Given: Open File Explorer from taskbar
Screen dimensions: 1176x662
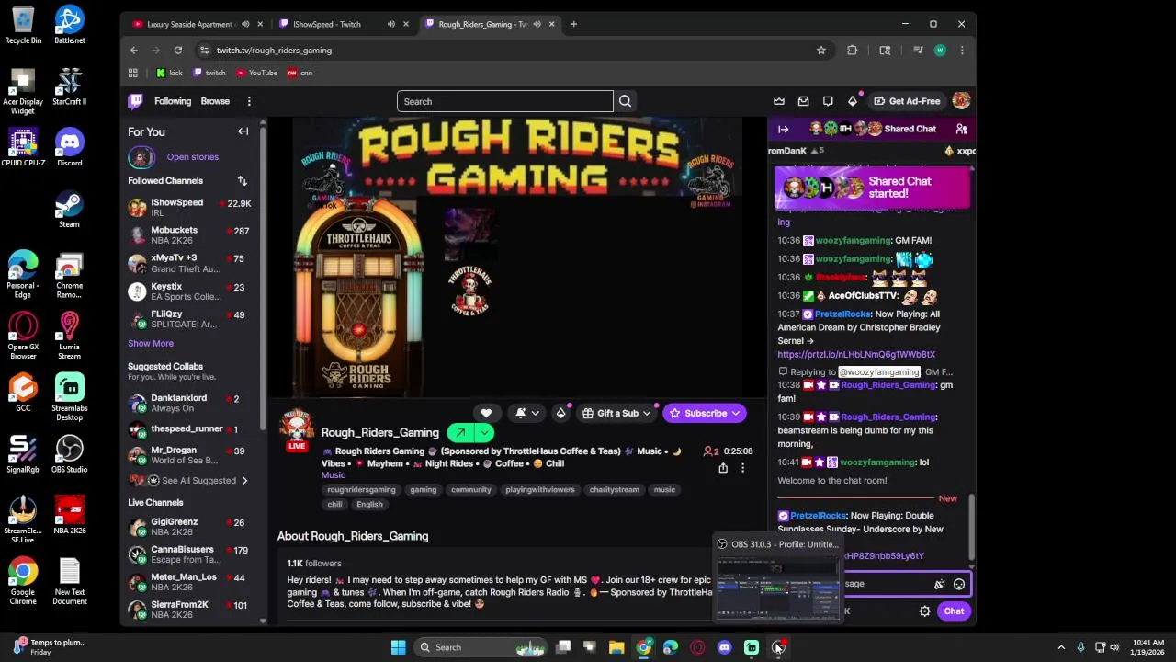Looking at the screenshot, I should 616,647.
